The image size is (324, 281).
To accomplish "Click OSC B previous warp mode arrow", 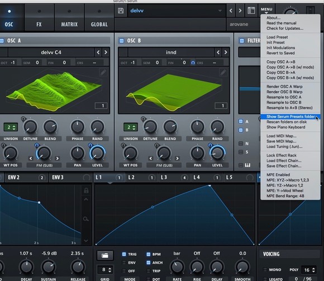I will 151,158.
